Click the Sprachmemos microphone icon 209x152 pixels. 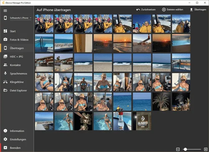click(x=5, y=73)
